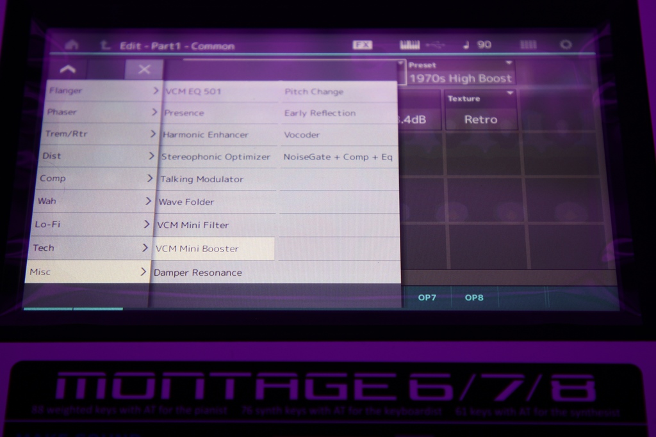Select the OP7 operator tab
The image size is (656, 437).
[x=427, y=298]
